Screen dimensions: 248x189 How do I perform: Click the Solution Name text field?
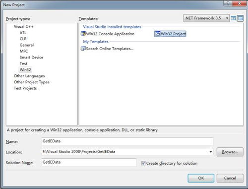(89, 162)
